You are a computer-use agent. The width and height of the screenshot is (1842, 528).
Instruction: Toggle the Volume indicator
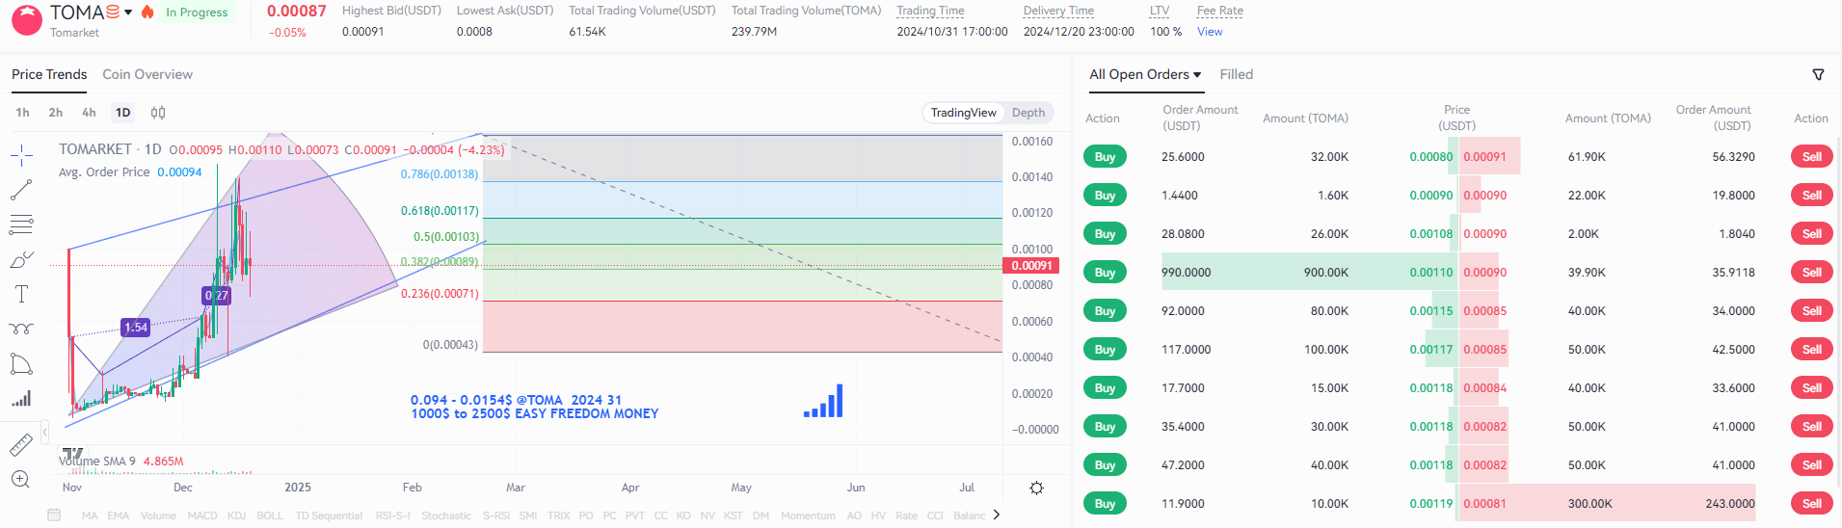[158, 515]
